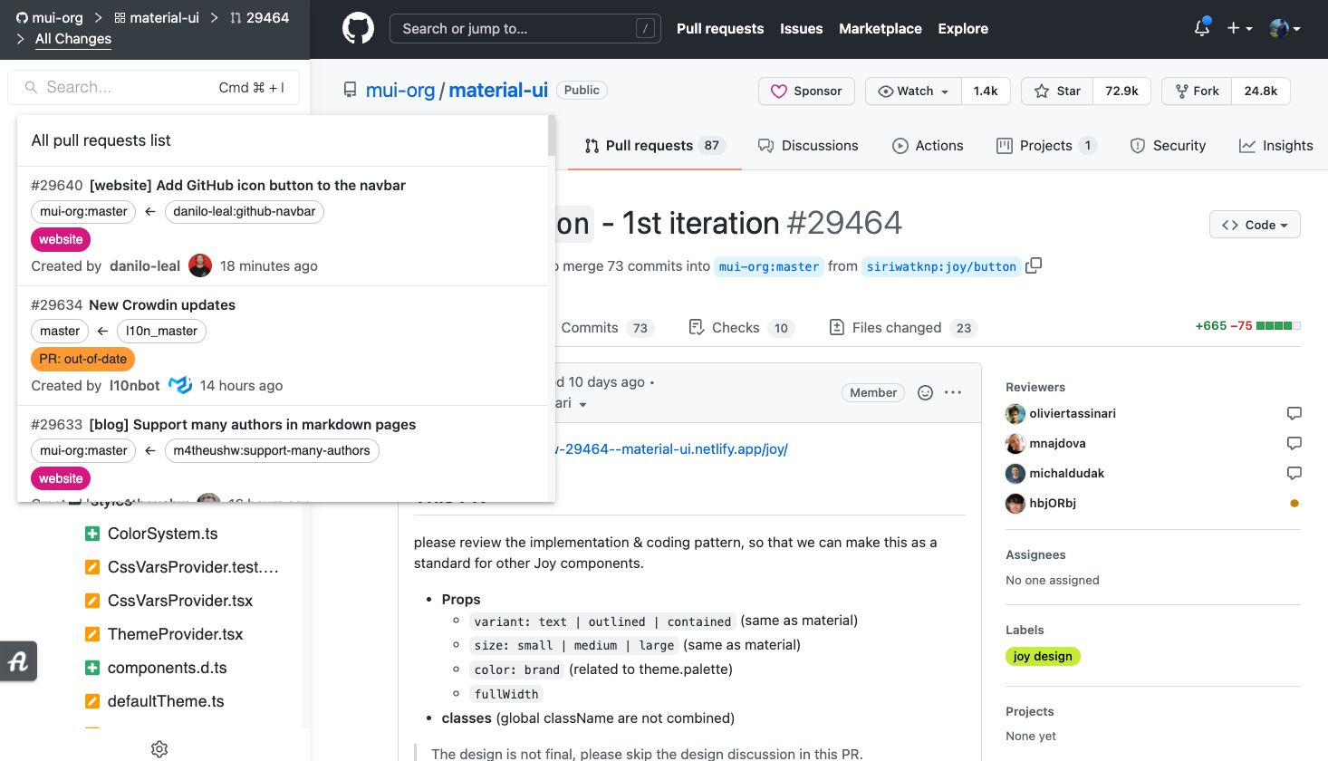Focus GitHub search or jump to field
Image resolution: width=1328 pixels, height=761 pixels.
(x=525, y=29)
